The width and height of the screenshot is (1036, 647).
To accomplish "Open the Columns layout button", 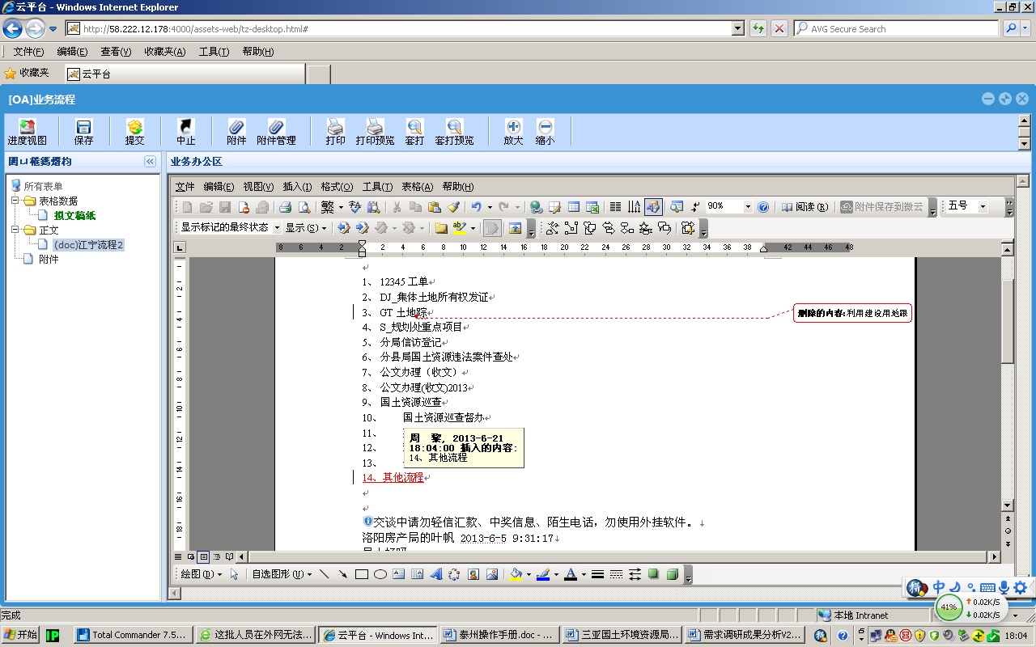I will click(x=615, y=207).
